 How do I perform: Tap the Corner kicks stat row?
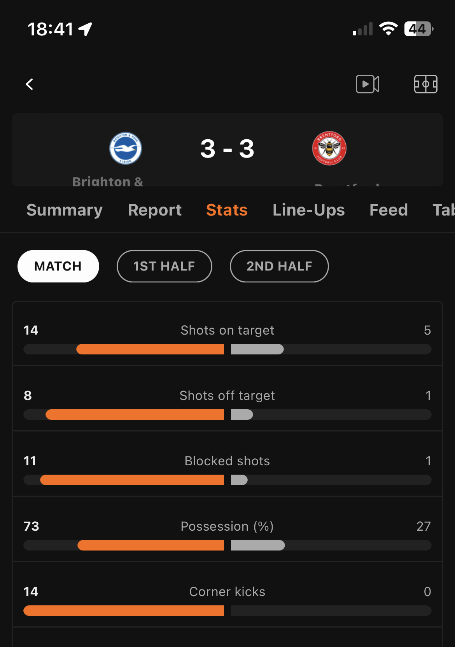pyautogui.click(x=227, y=595)
